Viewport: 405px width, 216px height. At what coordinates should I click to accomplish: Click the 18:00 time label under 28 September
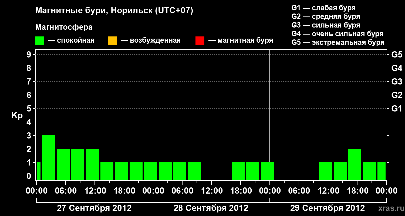(241, 191)
